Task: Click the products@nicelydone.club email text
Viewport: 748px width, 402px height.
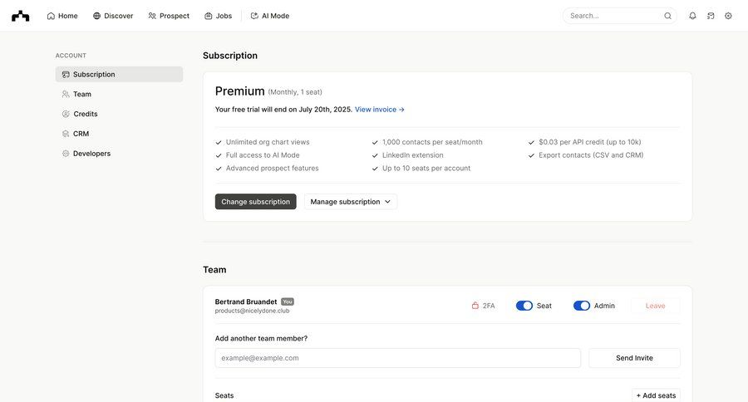Action: click(253, 311)
